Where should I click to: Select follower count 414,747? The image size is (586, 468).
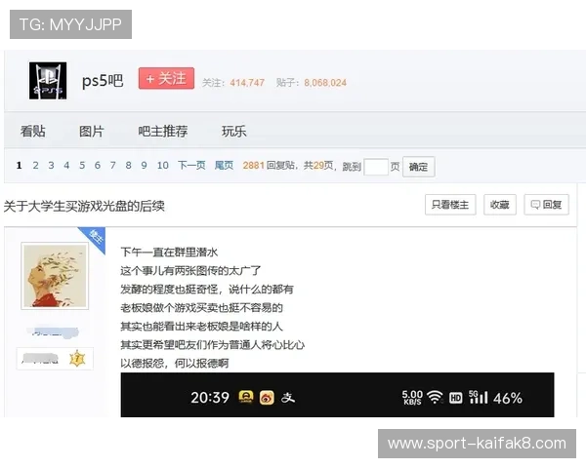(x=247, y=83)
